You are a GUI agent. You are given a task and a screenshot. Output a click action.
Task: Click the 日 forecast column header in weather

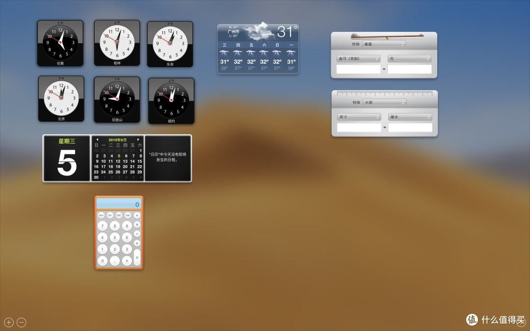[x=277, y=45]
